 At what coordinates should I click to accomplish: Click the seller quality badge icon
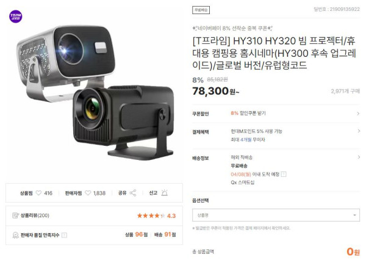15,235
